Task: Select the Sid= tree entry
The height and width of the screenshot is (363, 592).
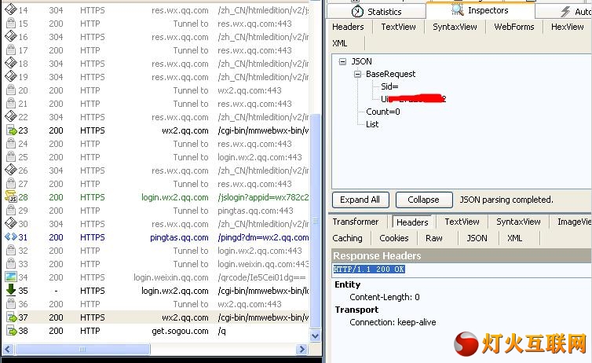Action: tap(389, 86)
